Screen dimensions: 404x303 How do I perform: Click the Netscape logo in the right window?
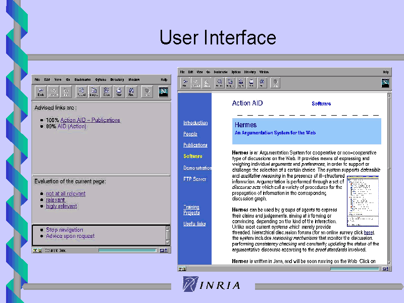point(385,83)
